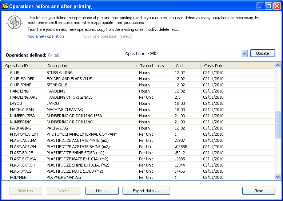Sort by the Operation ID column header
The width and height of the screenshot is (283, 201).
(x=23, y=66)
